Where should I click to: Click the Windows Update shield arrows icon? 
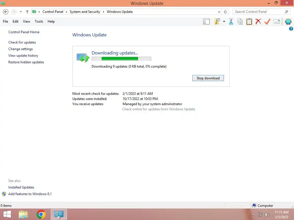pyautogui.click(x=83, y=57)
